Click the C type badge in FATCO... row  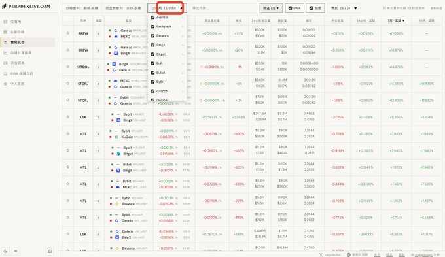pos(98,67)
